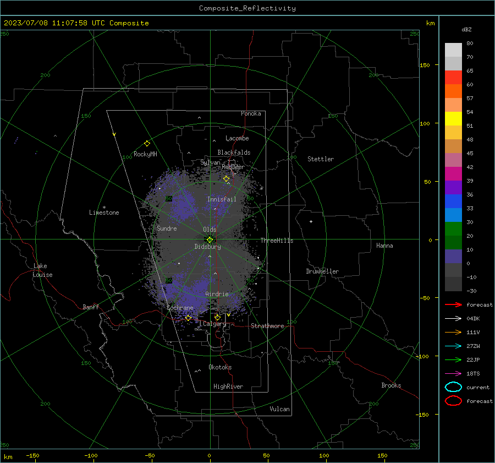
Task: Click the Lacombe label
Action: tap(237, 138)
